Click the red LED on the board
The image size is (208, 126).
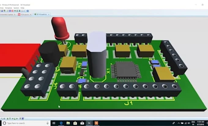60,29
